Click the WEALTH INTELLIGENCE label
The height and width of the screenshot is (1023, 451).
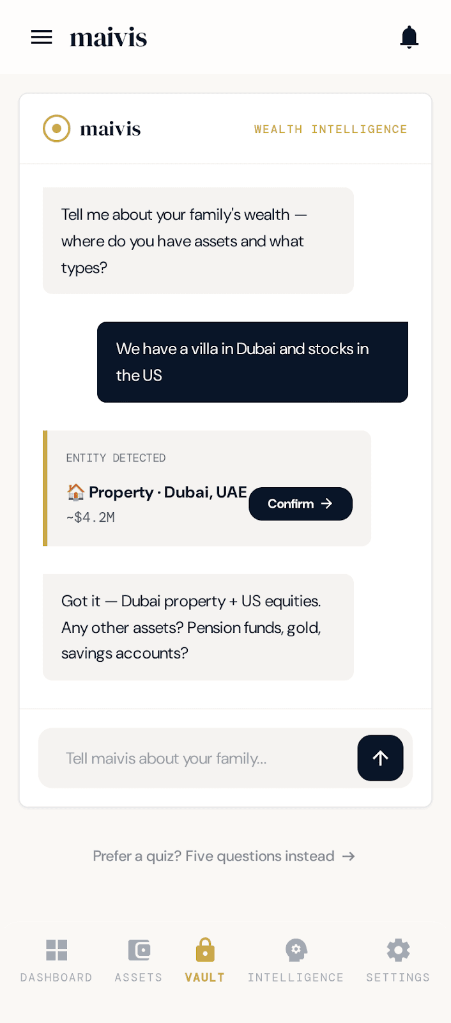click(330, 129)
